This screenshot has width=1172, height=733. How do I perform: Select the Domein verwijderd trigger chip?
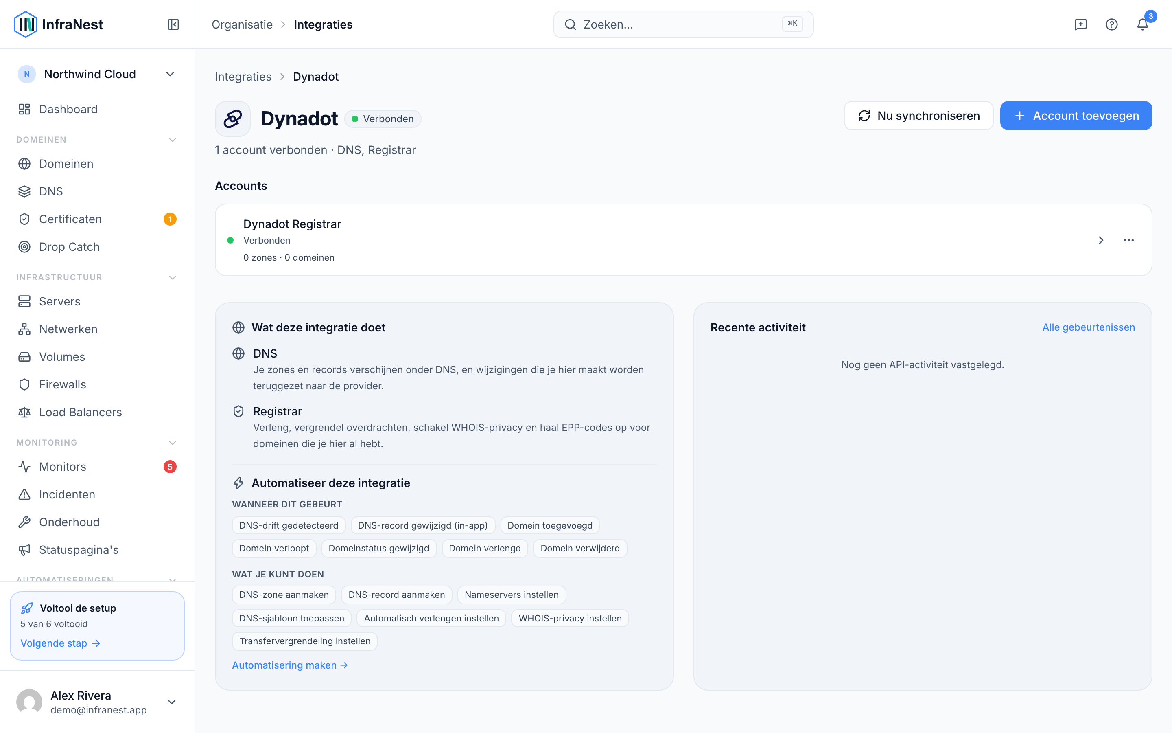(580, 548)
